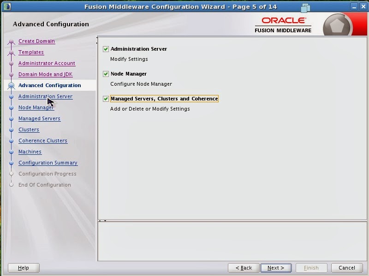
Task: Open Managed Servers step
Action: [x=39, y=118]
